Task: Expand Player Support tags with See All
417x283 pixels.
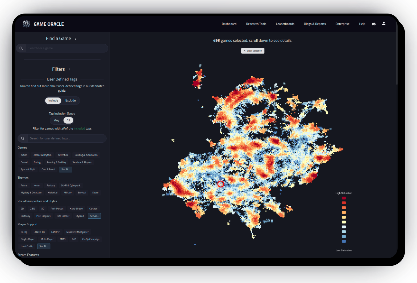Action: [x=44, y=246]
